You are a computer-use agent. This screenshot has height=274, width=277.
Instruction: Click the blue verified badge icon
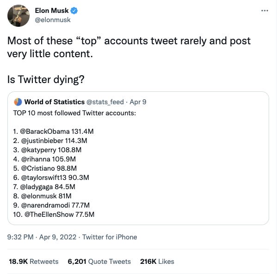pyautogui.click(x=74, y=11)
